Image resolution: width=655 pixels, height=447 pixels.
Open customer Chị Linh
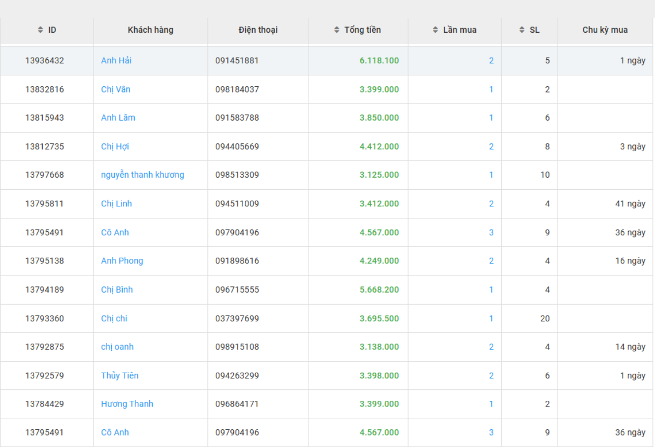(x=116, y=204)
